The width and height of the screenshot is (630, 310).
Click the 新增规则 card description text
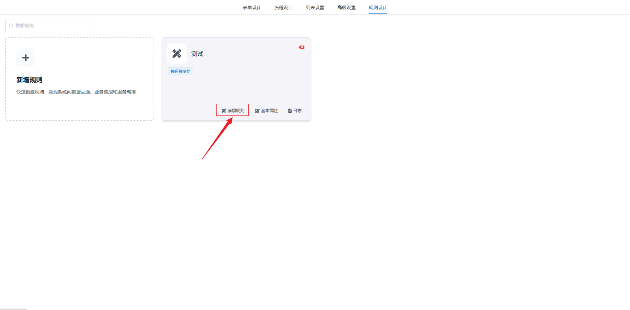76,92
